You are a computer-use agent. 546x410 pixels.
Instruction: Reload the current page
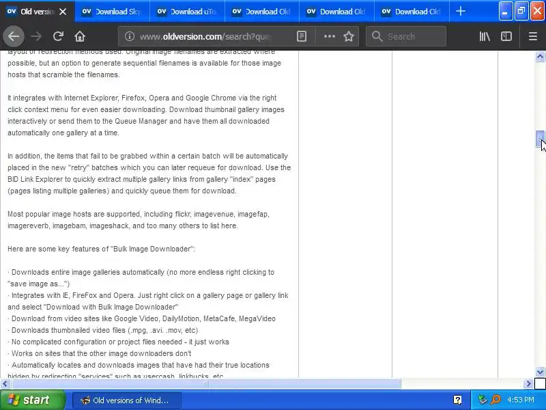(x=58, y=36)
